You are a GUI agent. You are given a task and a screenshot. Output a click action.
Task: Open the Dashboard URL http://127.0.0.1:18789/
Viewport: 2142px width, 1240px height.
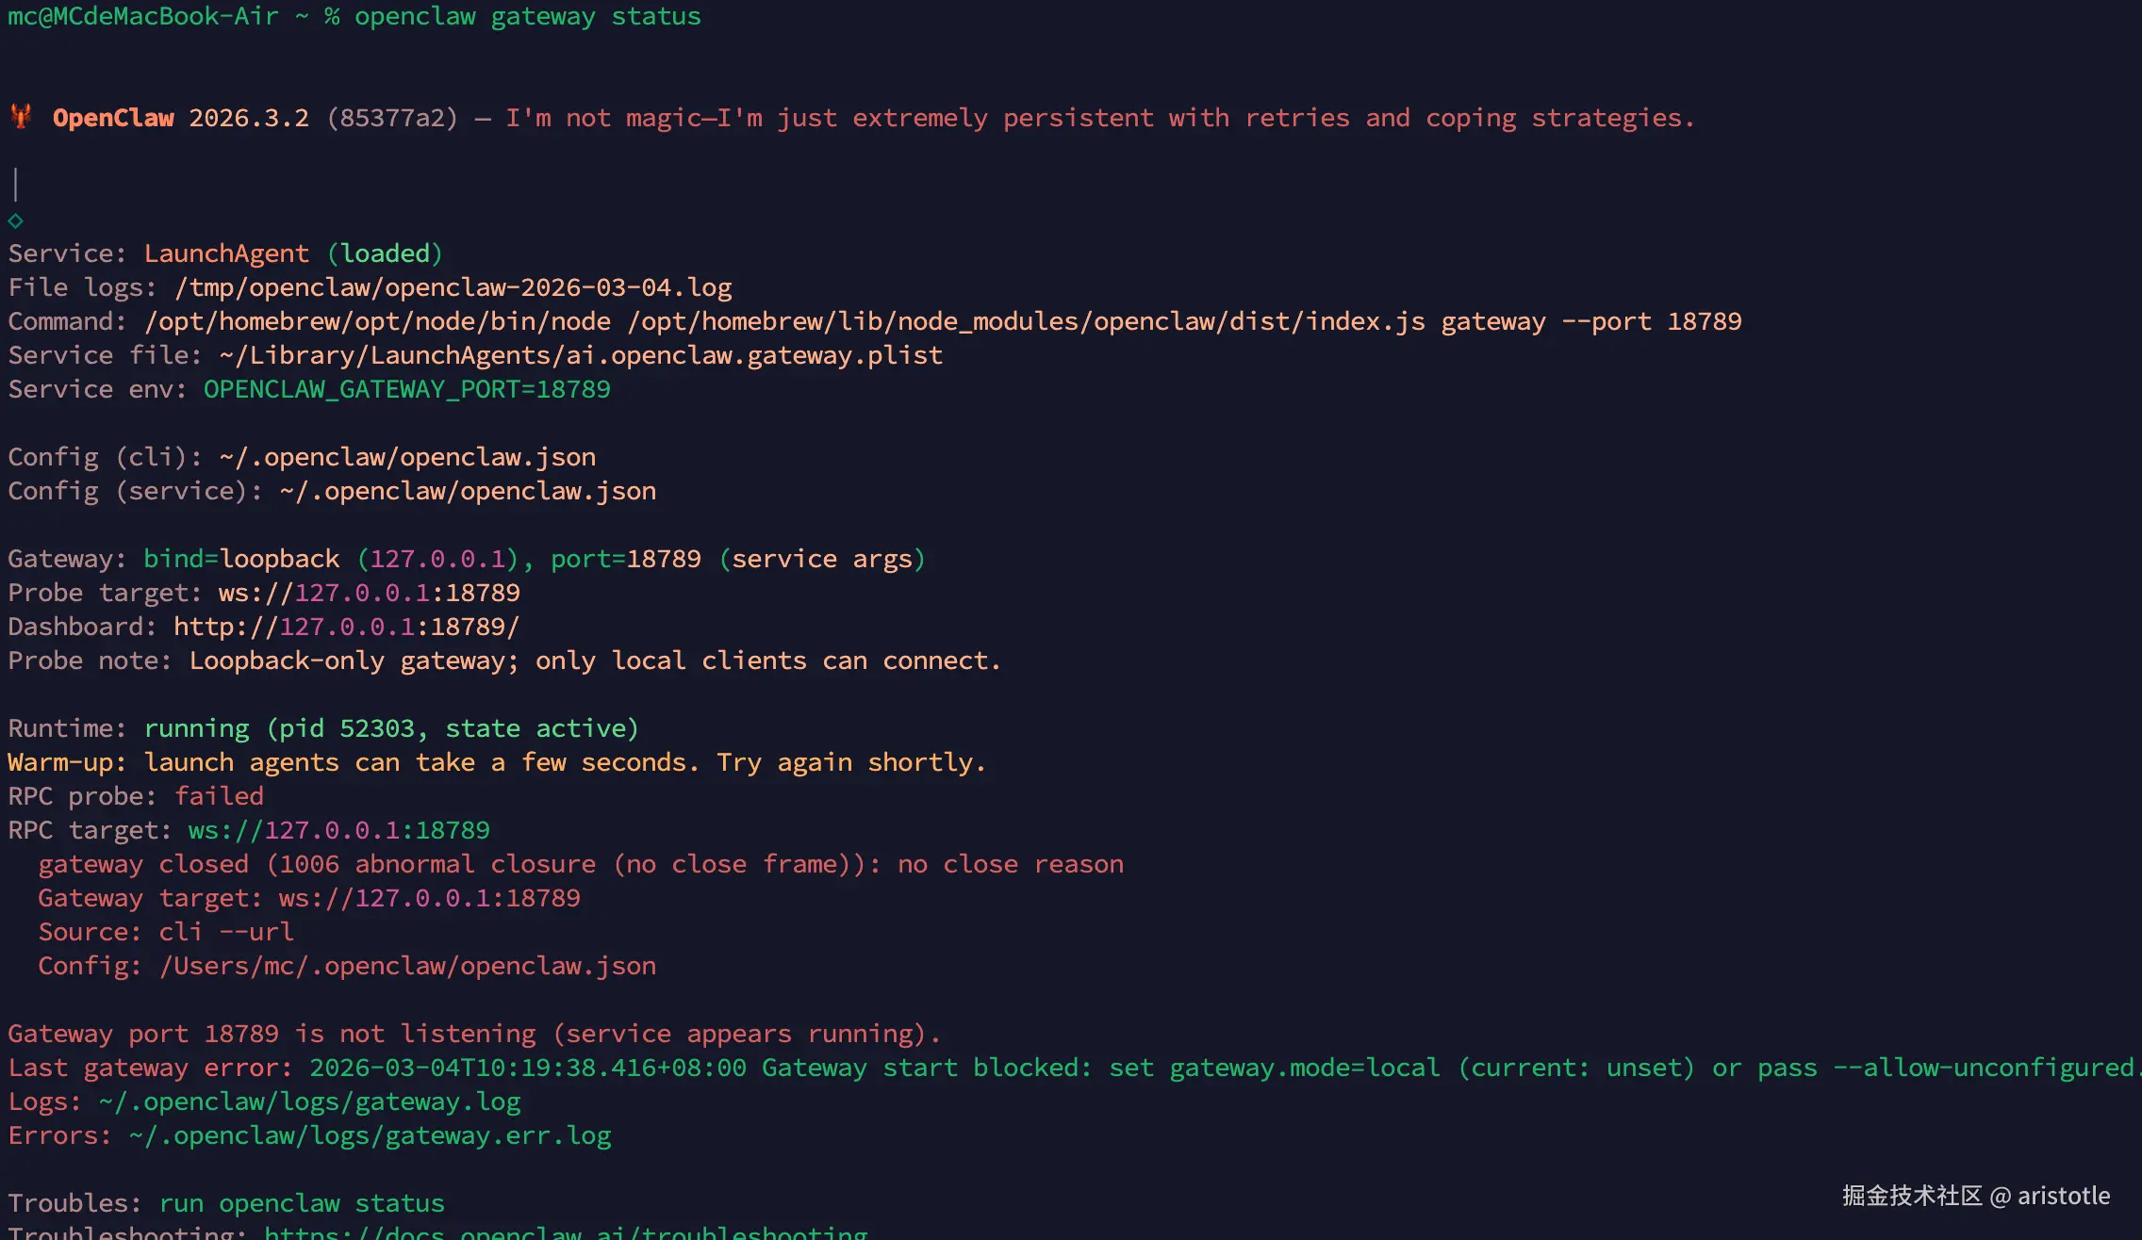click(346, 627)
